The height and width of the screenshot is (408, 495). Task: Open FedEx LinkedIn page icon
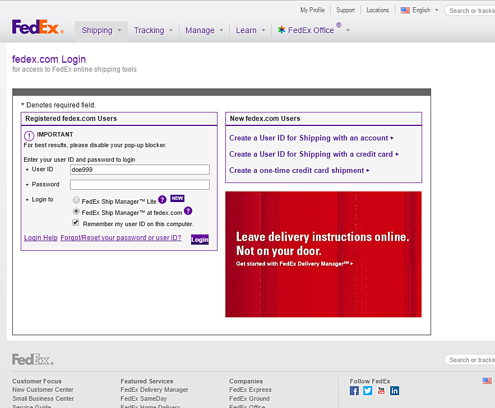[395, 391]
